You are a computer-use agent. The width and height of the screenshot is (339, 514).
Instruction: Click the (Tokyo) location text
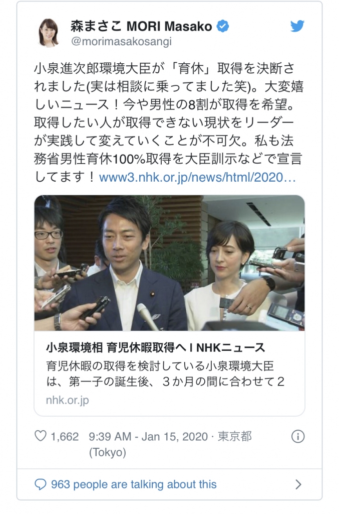click(x=108, y=452)
